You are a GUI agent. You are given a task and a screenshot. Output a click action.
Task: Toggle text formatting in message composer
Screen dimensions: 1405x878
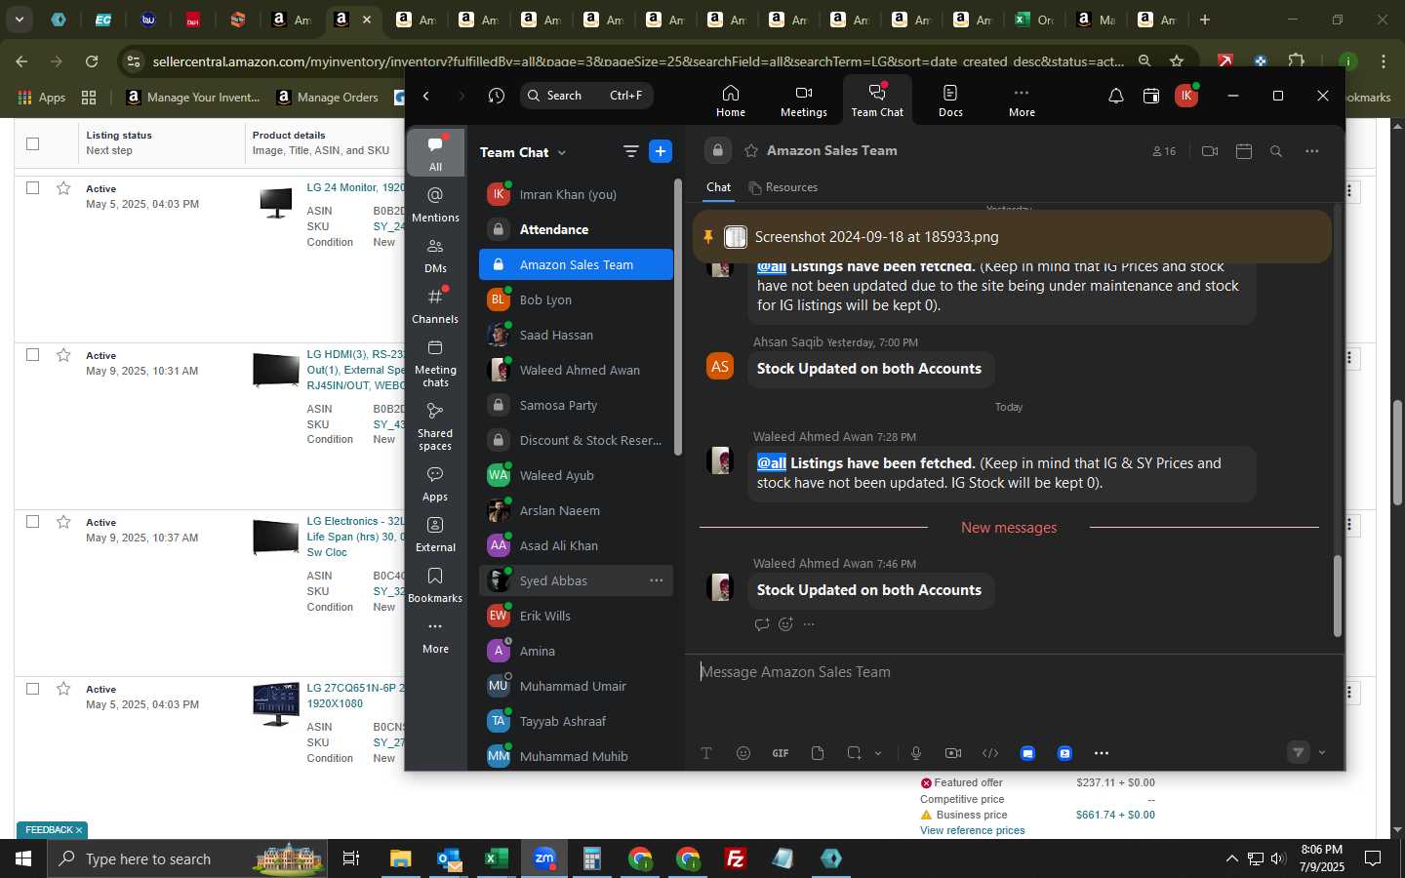point(706,753)
